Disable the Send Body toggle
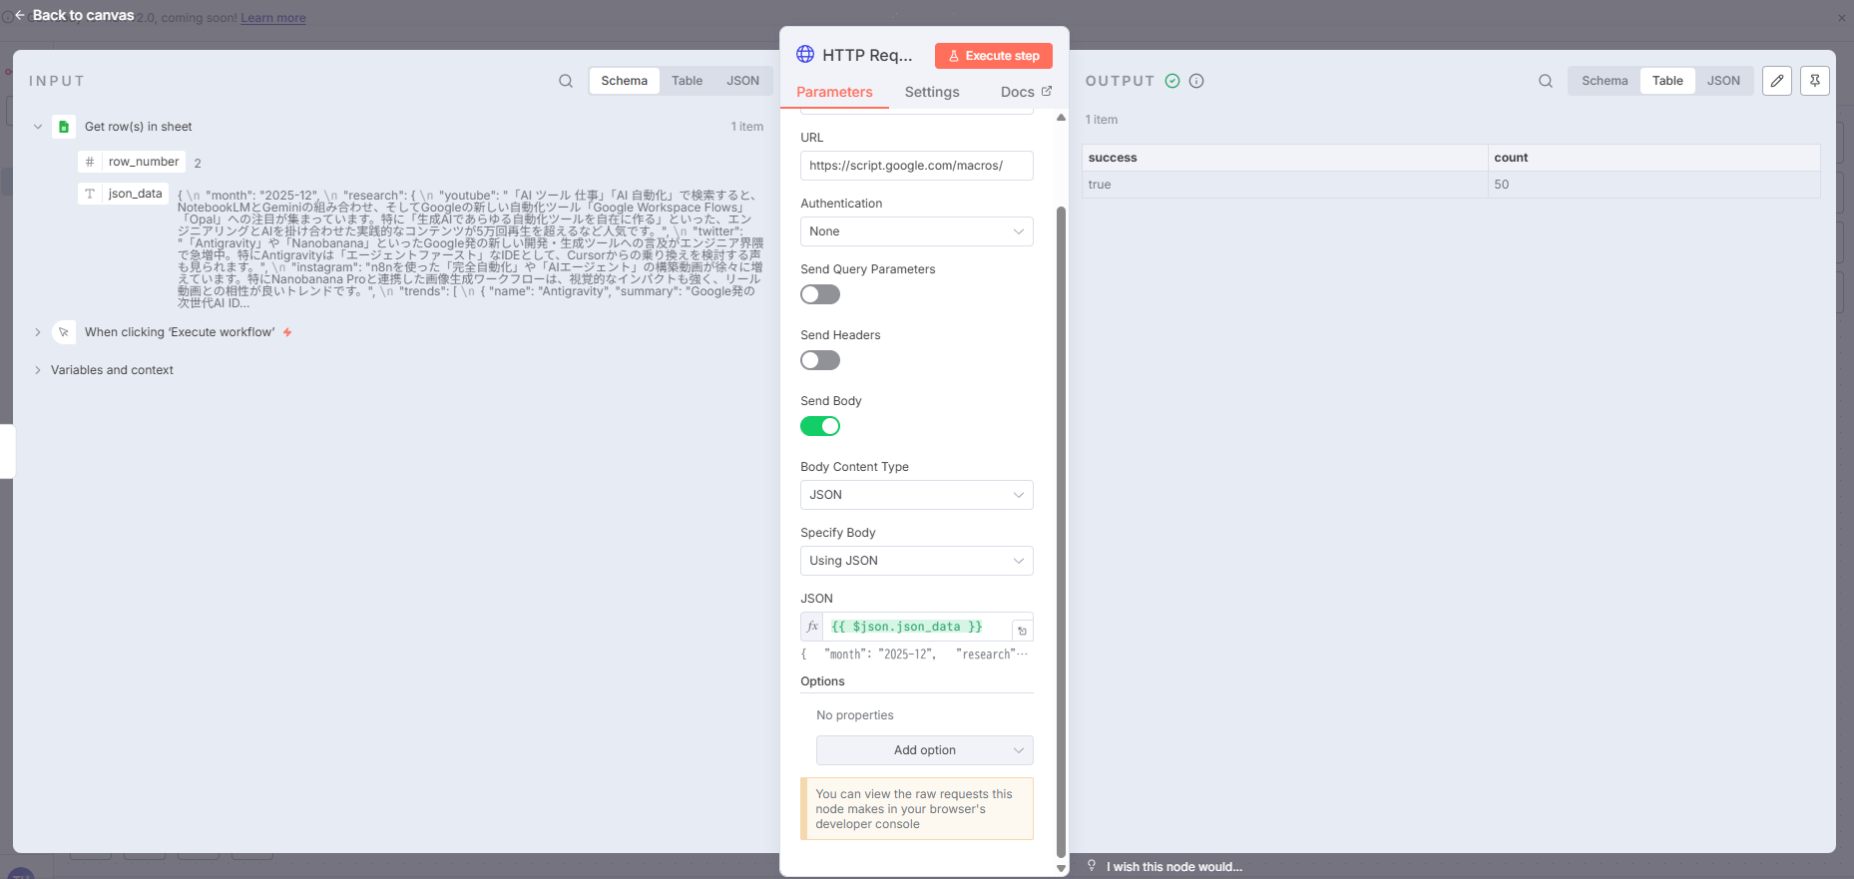Image resolution: width=1854 pixels, height=879 pixels. click(x=820, y=426)
